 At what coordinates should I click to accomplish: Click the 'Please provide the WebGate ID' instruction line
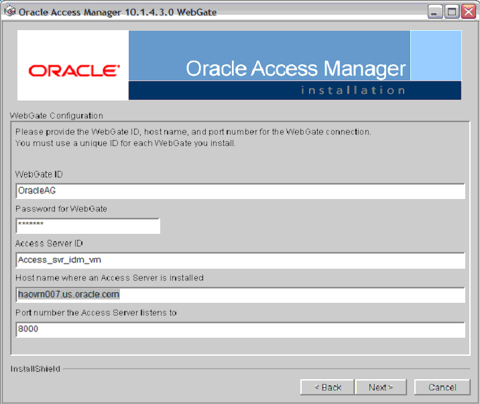point(193,132)
